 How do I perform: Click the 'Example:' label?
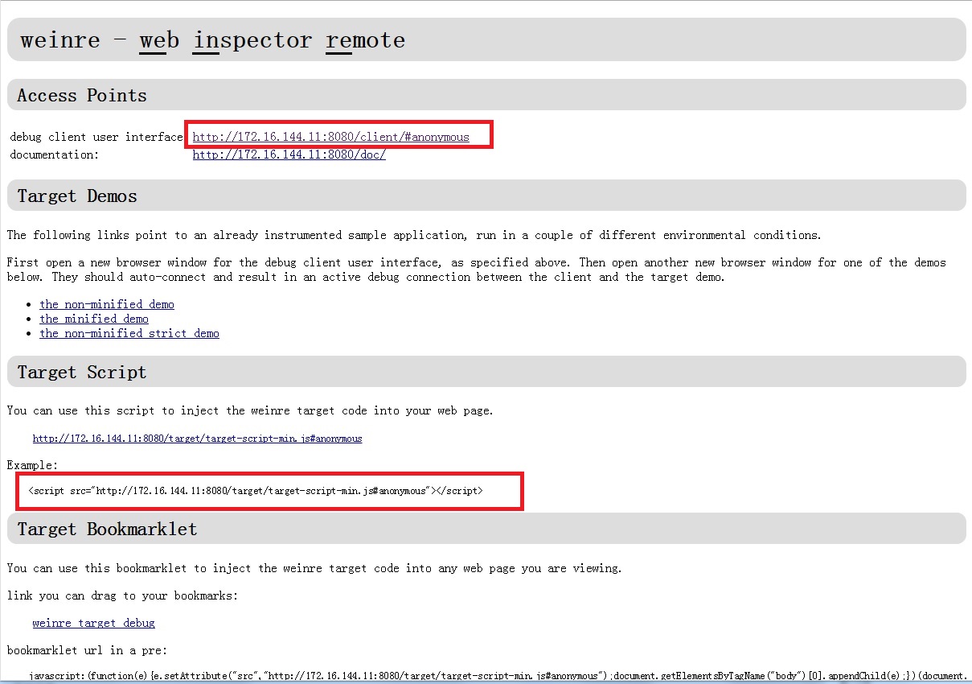32,465
